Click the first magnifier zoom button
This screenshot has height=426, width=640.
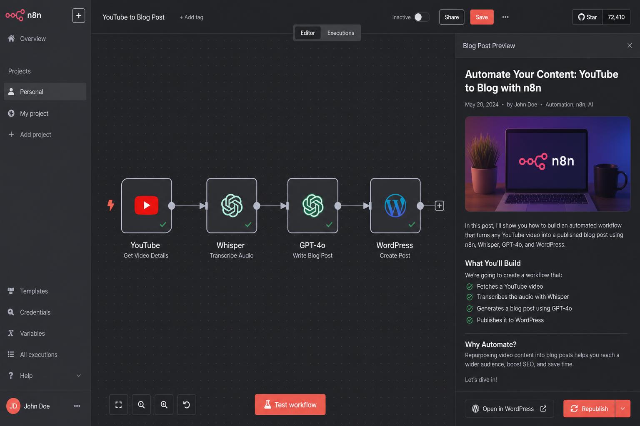(x=141, y=405)
